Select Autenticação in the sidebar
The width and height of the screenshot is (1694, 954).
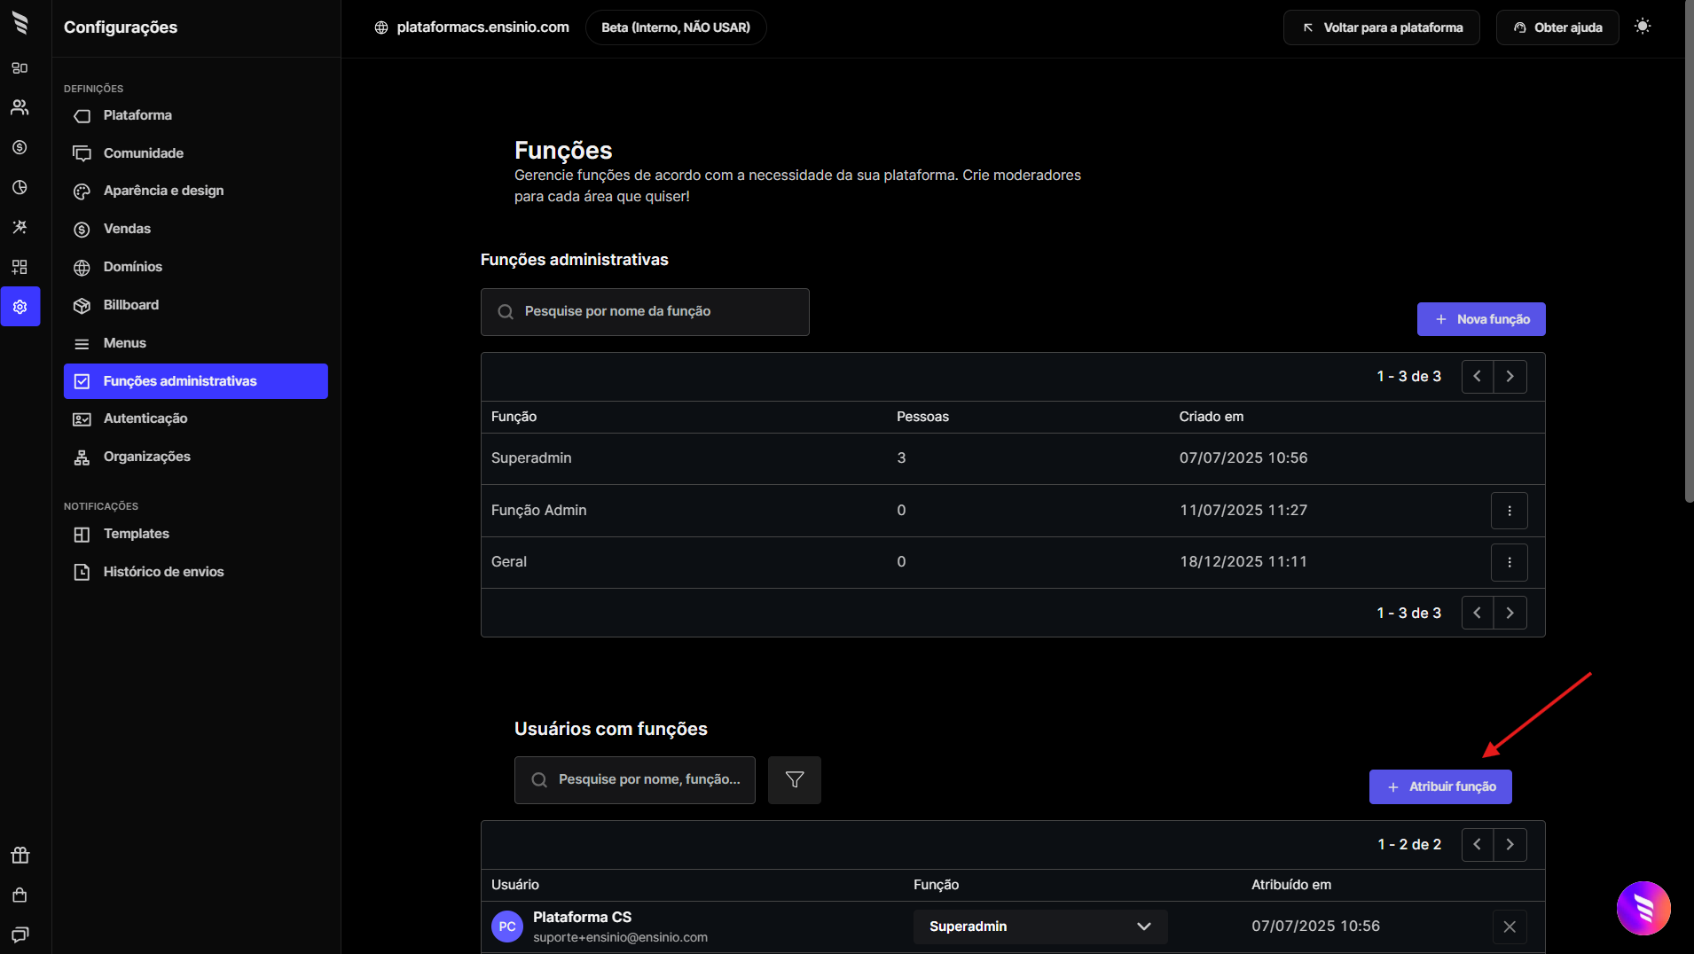click(x=145, y=418)
